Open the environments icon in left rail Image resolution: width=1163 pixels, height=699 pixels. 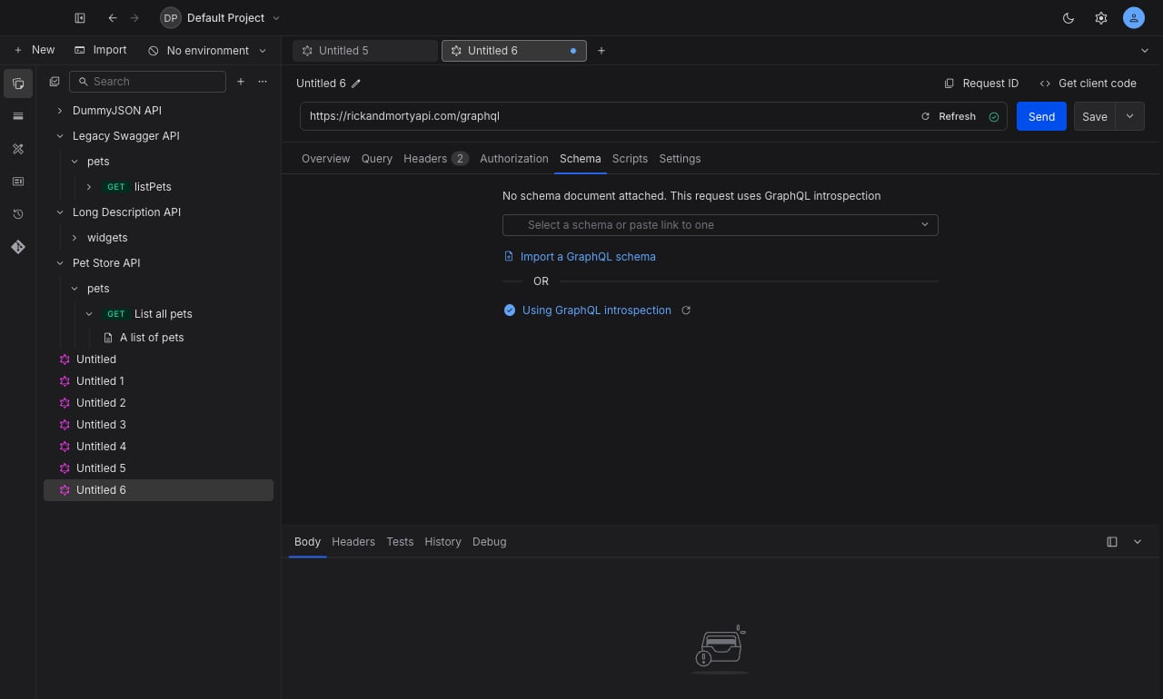(18, 116)
